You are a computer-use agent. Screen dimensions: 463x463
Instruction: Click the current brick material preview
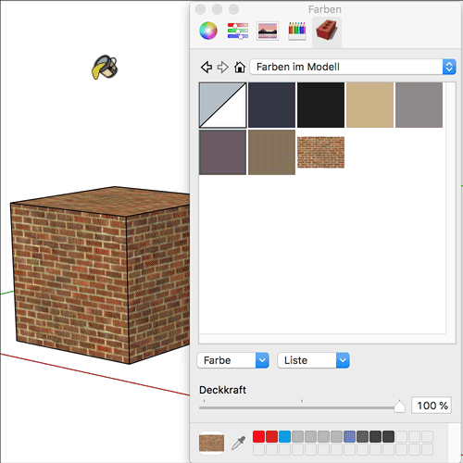pos(211,443)
